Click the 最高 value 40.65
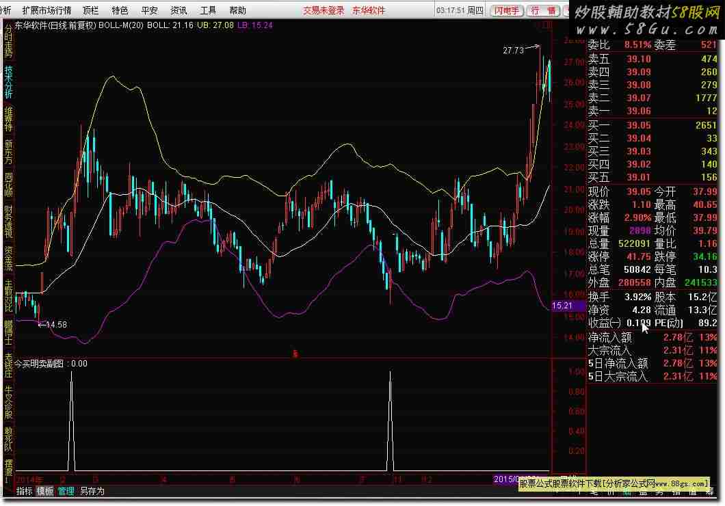The width and height of the screenshot is (725, 506). pyautogui.click(x=704, y=204)
